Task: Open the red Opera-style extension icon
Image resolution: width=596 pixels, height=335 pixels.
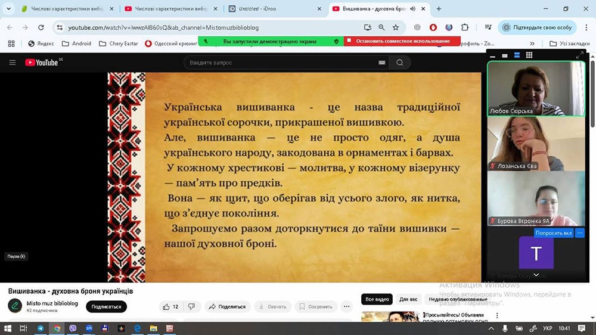Action: click(433, 27)
